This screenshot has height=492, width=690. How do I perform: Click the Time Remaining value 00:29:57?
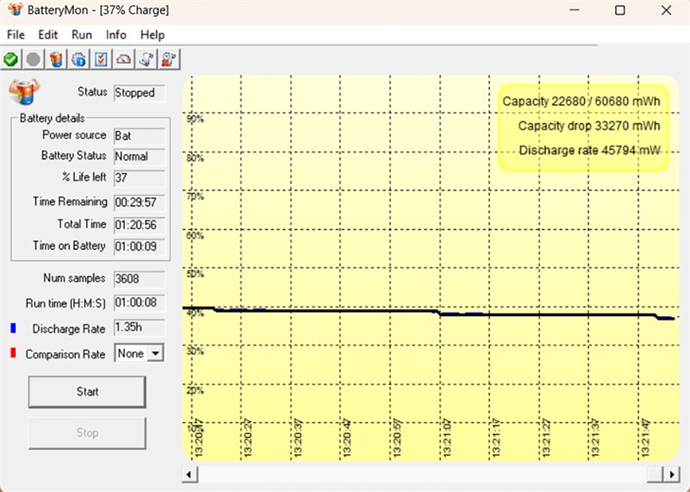(139, 202)
